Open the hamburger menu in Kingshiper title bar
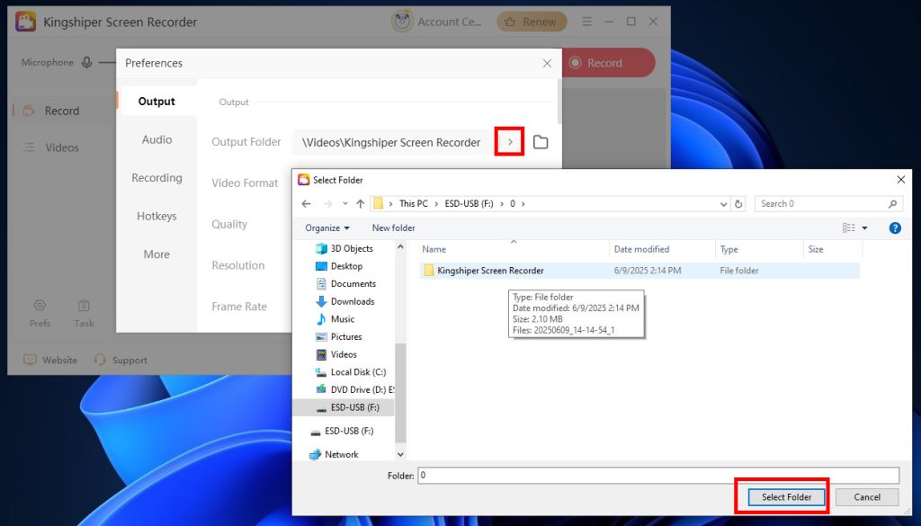This screenshot has height=526, width=921. point(586,22)
